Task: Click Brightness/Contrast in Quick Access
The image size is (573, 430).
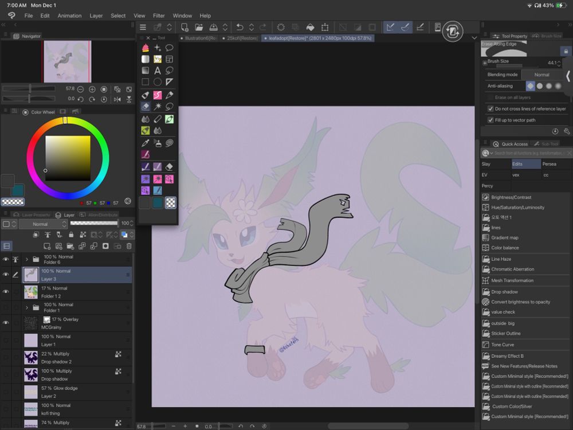Action: 511,197
